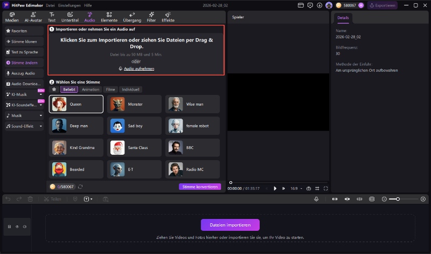Take a snapshot with the camera icon
This screenshot has width=431, height=254.
pyautogui.click(x=308, y=188)
